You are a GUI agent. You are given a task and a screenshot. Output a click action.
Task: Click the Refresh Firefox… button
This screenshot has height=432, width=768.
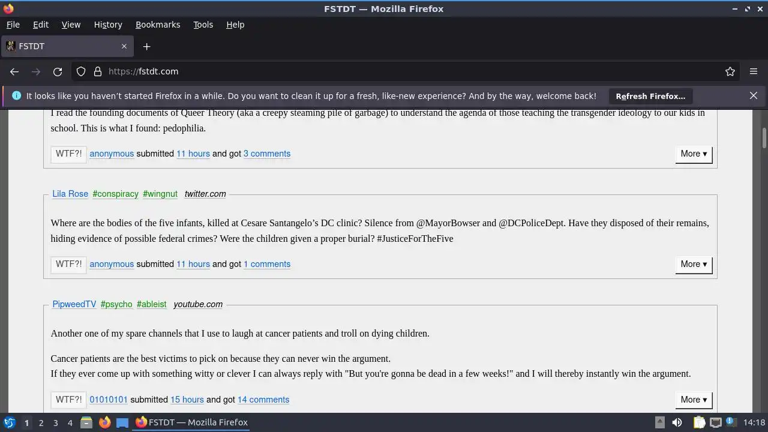click(x=650, y=96)
